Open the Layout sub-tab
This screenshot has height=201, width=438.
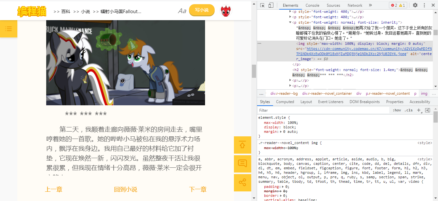[306, 102]
